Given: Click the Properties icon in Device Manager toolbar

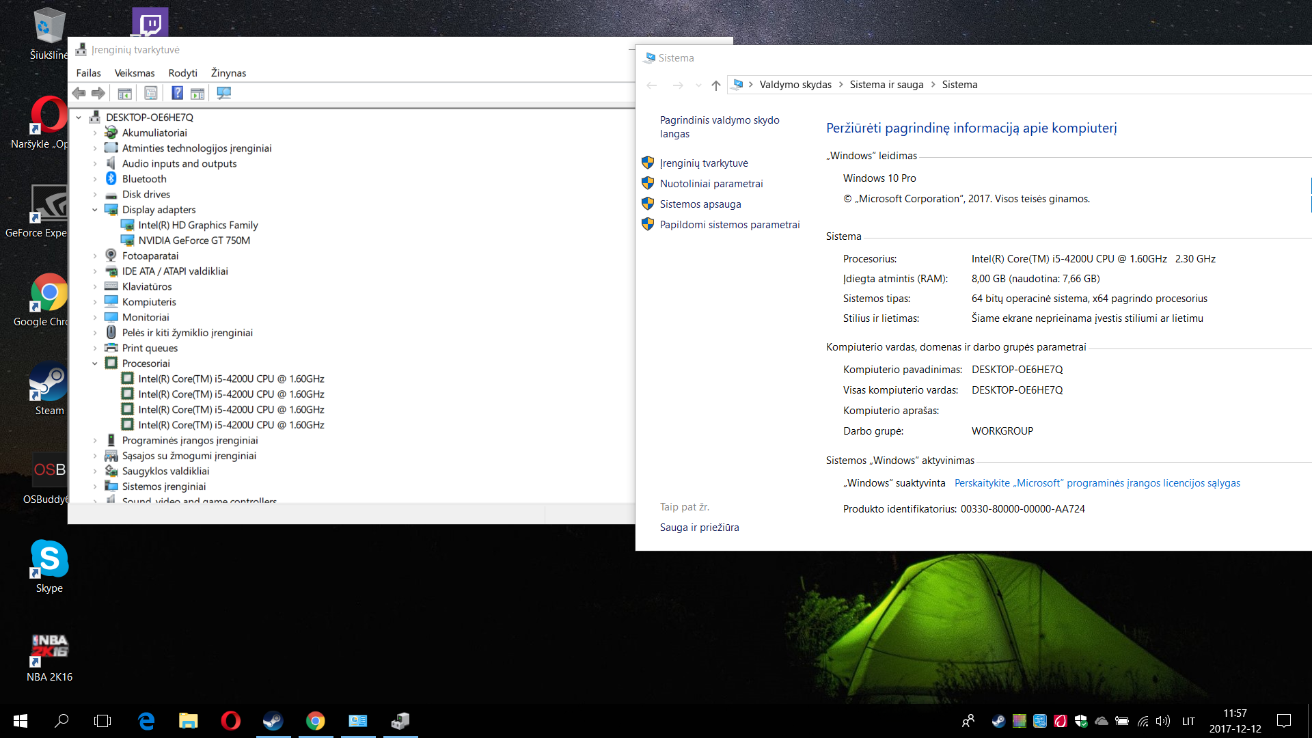Looking at the screenshot, I should [151, 93].
